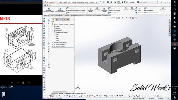Open the Вставка menu

point(74,2)
